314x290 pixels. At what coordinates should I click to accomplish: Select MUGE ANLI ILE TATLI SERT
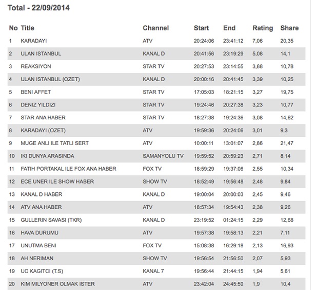[x=54, y=143]
